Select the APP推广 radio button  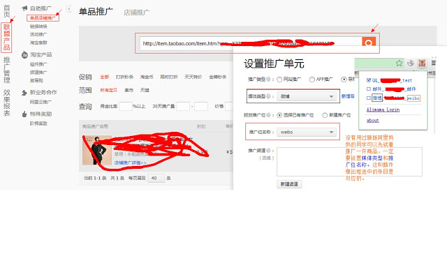tap(312, 80)
